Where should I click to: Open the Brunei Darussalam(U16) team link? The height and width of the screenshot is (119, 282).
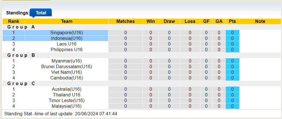(x=67, y=67)
